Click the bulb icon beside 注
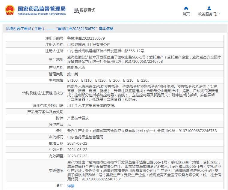This screenshot has width=228, height=190. tap(58, 185)
